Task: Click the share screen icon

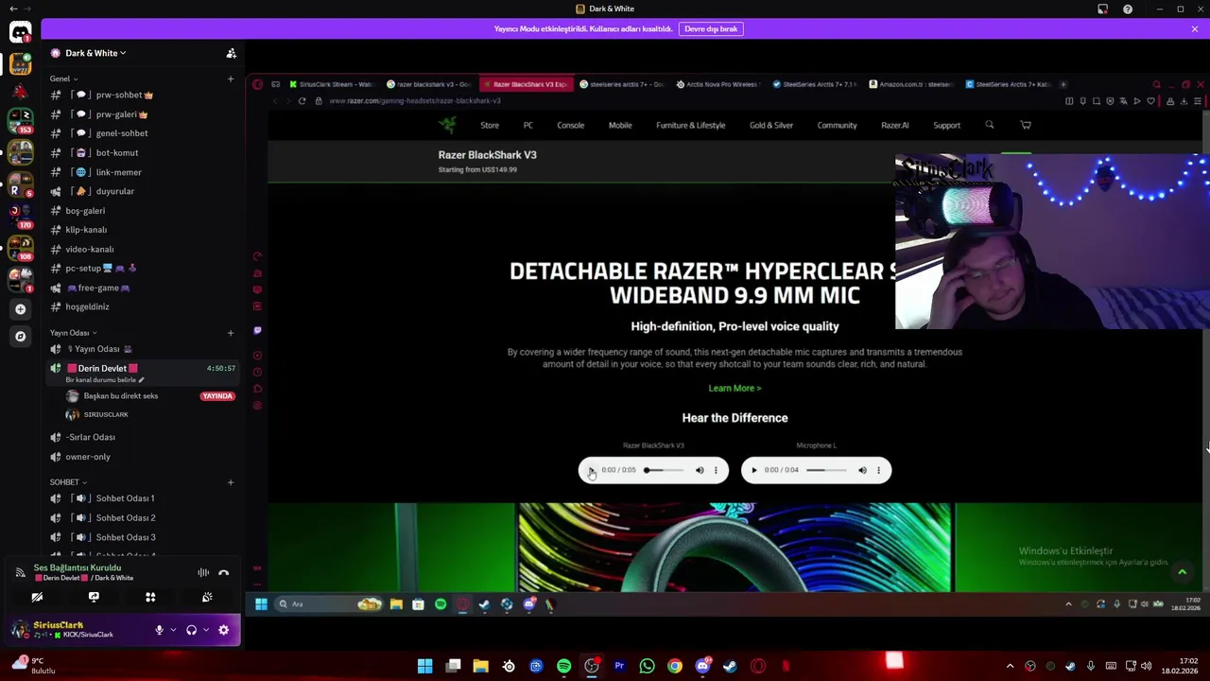Action: (94, 597)
